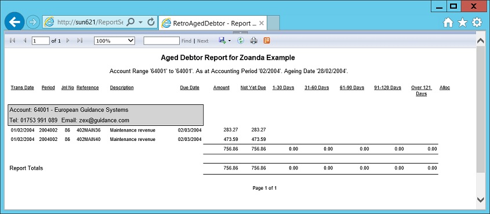Open the browser Home page icon
Viewport: 490px width, 214px height.
point(448,22)
